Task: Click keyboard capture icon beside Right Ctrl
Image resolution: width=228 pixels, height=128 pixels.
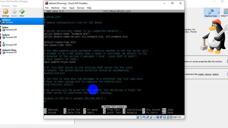Action: coord(171,117)
